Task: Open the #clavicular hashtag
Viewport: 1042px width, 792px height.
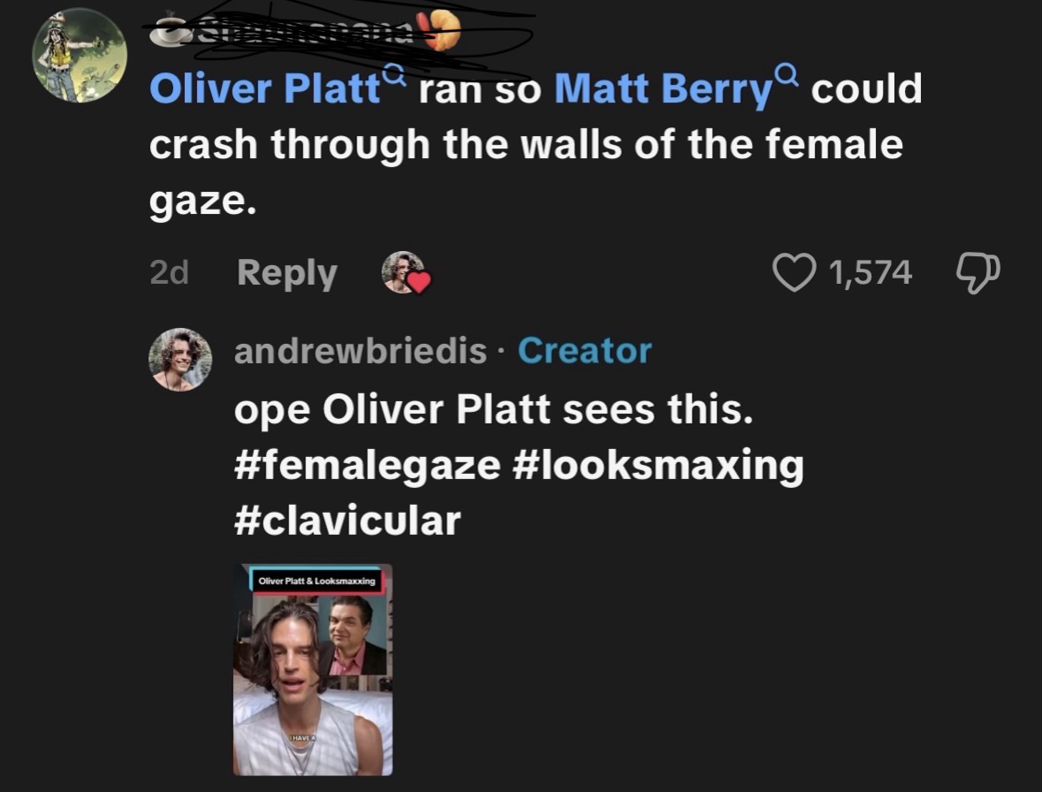Action: pyautogui.click(x=347, y=520)
